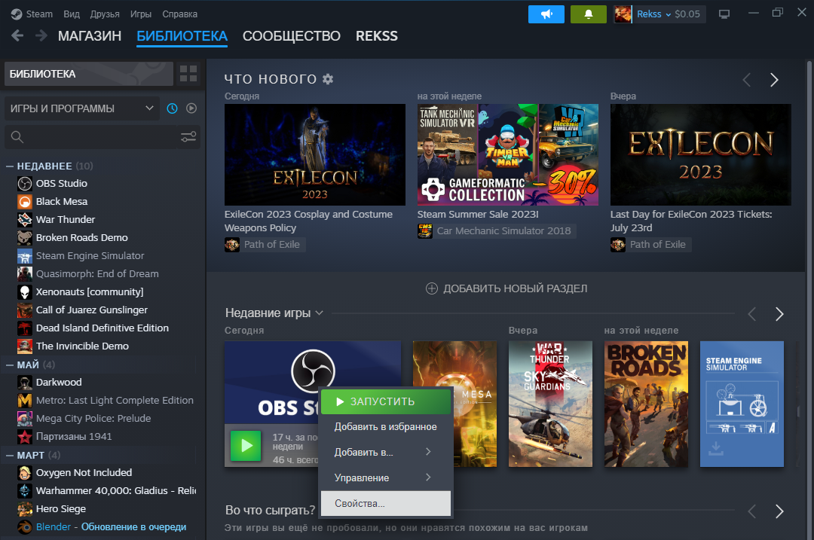Open ИГРЫ И ПРОГРАММЫ dropdown
The width and height of the screenshot is (814, 540).
82,108
